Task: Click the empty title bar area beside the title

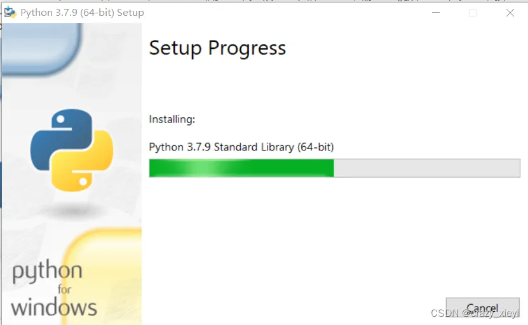Action: 286,12
